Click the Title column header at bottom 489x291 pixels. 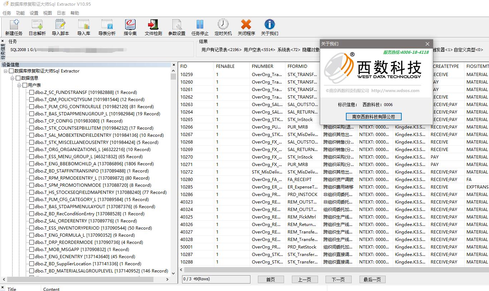tap(12, 289)
